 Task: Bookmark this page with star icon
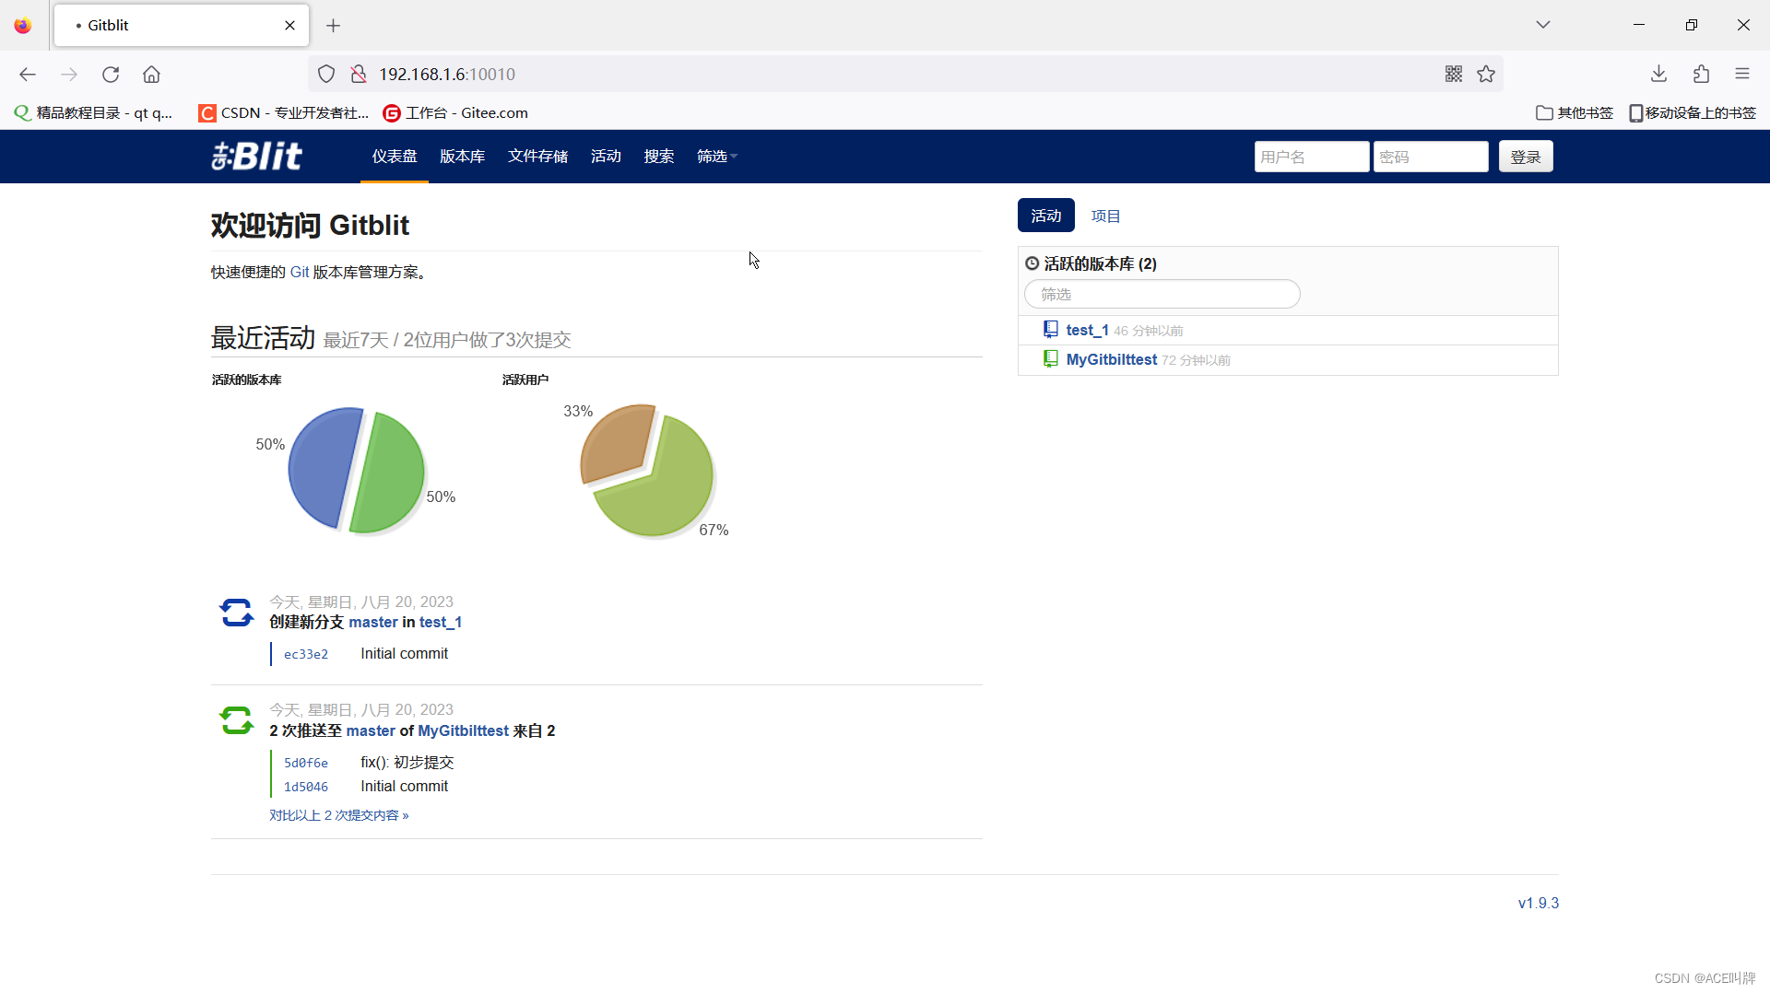[x=1486, y=75]
